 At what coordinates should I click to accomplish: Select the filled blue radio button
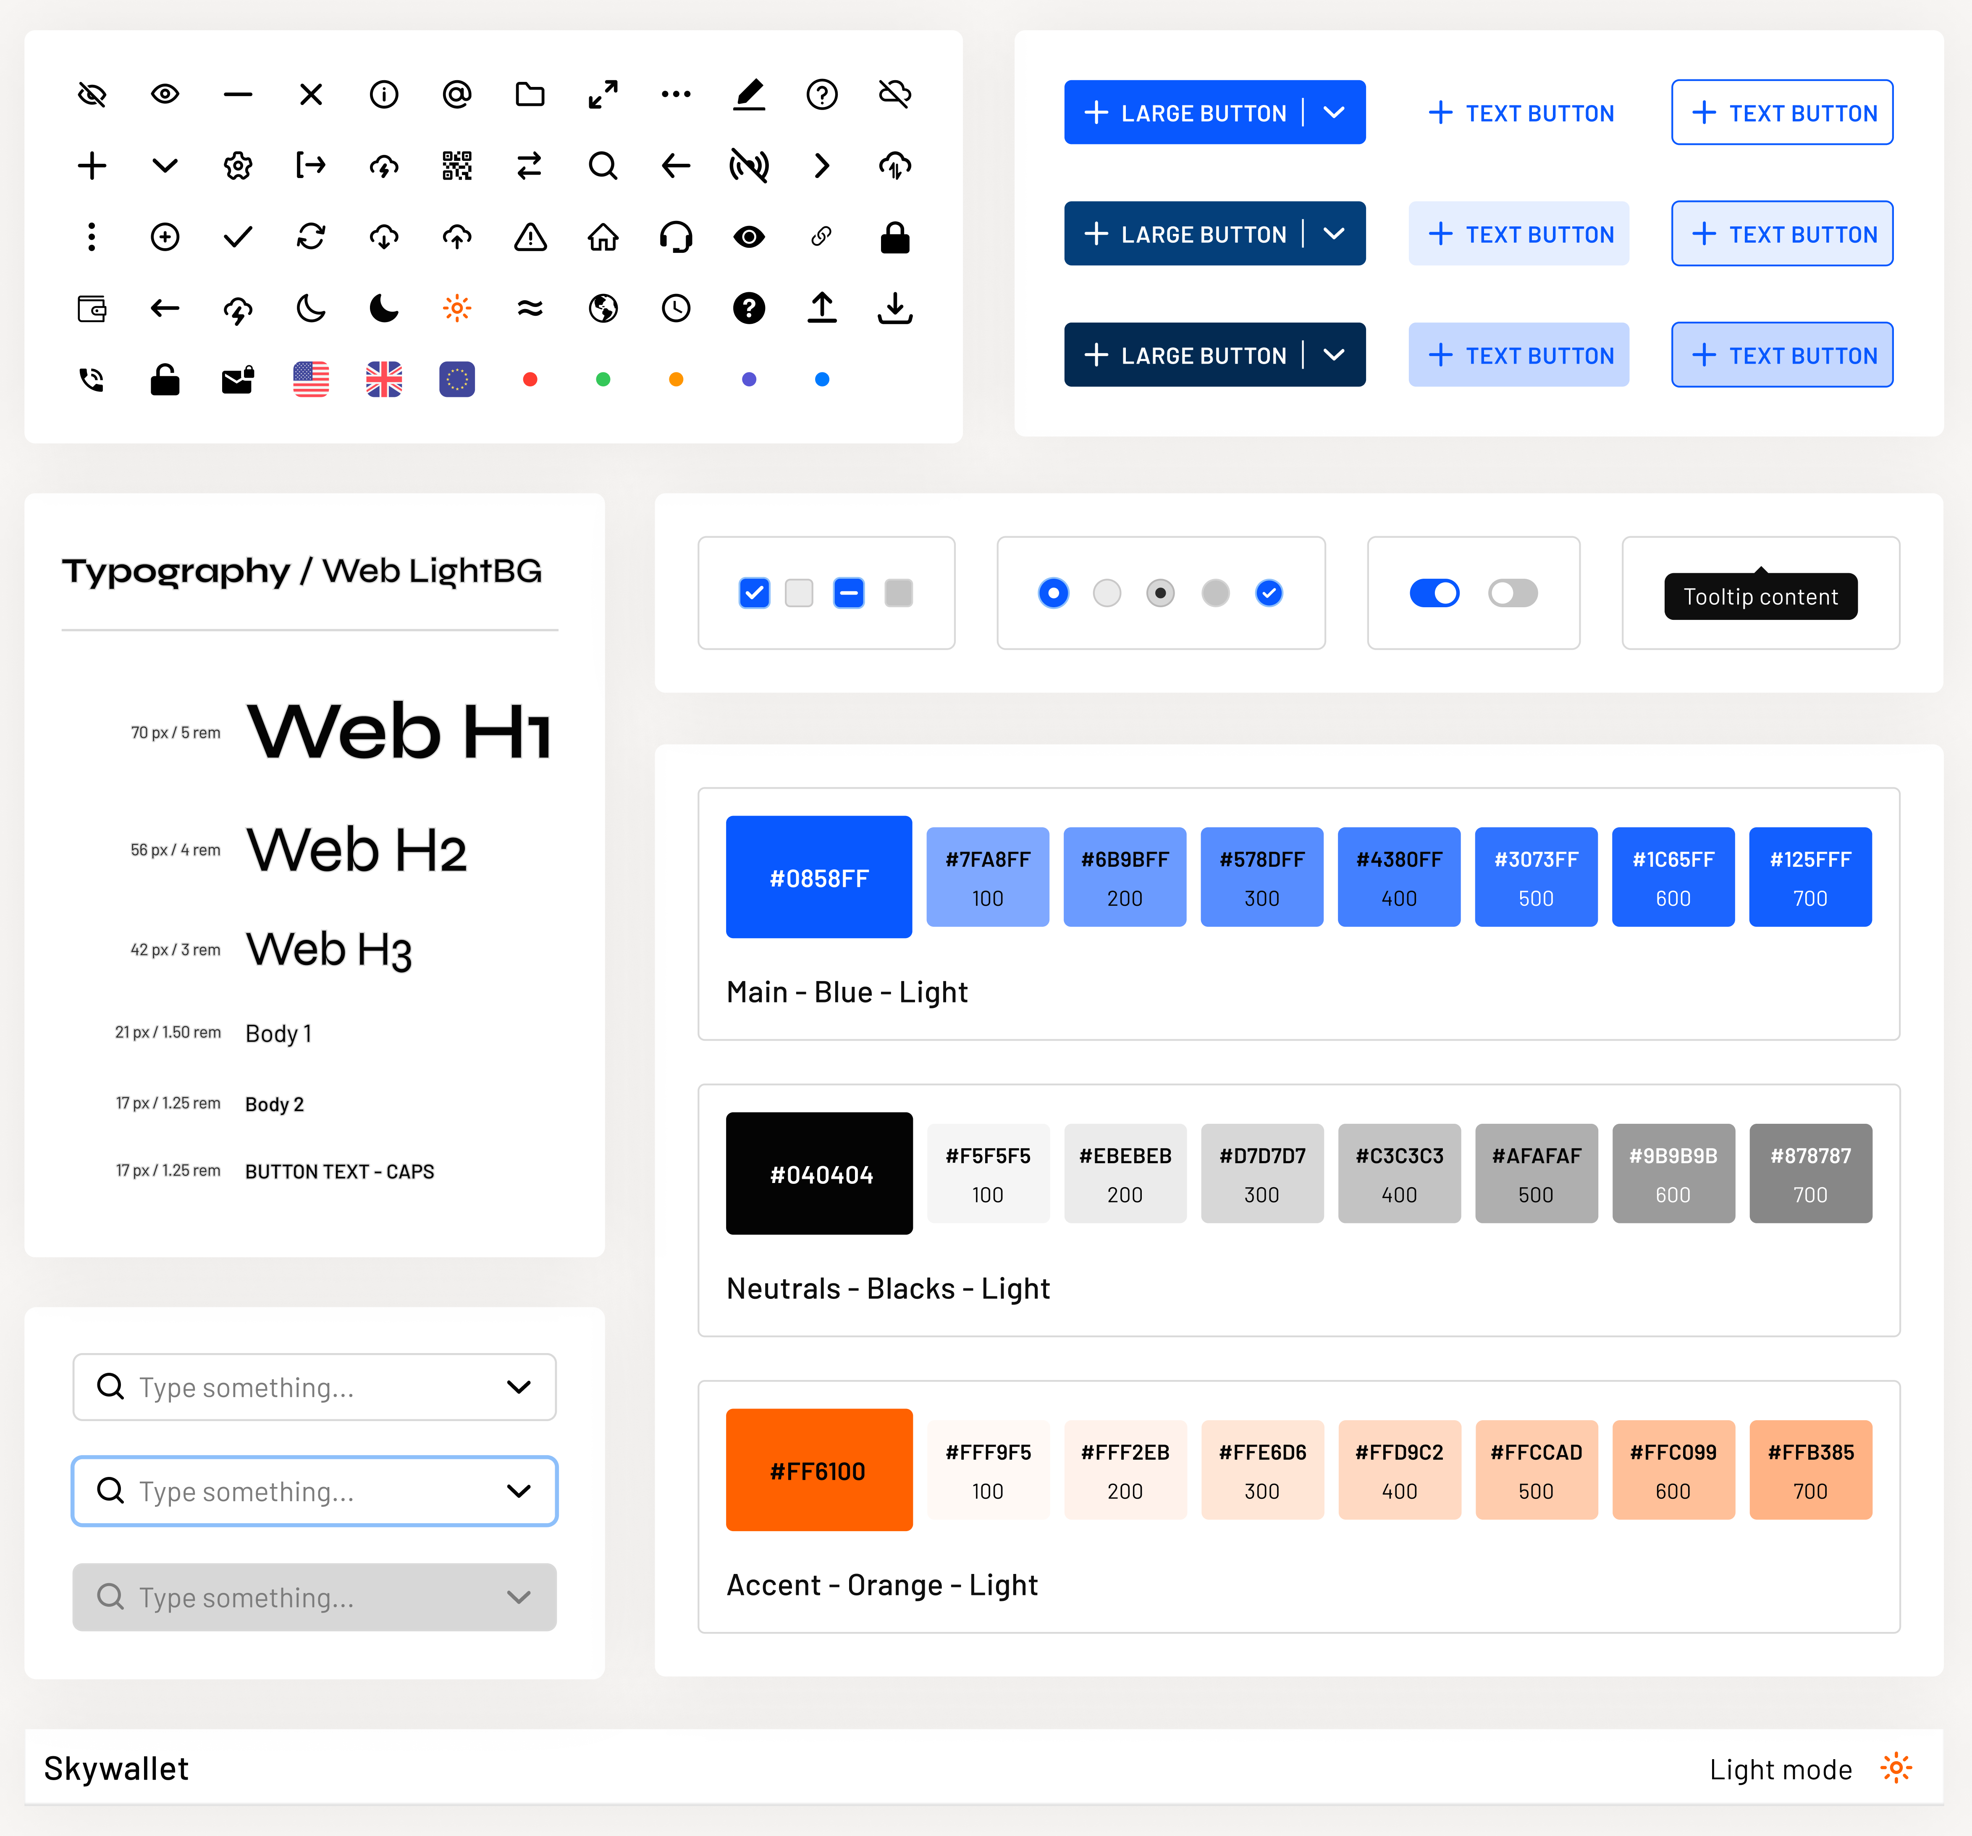(x=1054, y=592)
